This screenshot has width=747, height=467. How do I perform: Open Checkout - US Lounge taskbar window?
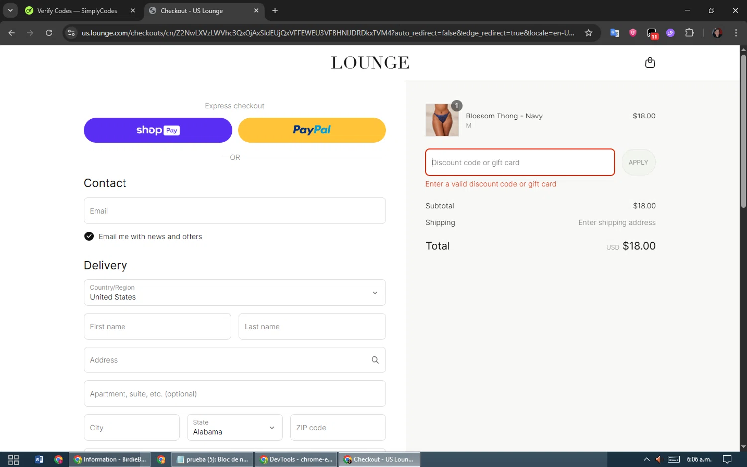379,459
